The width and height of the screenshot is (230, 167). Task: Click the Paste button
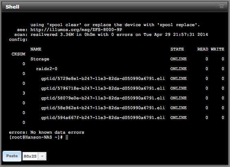pyautogui.click(x=12, y=156)
